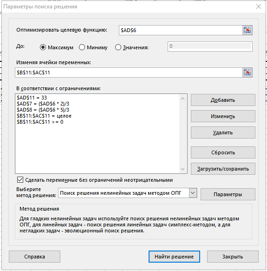Open Справка help
The image size is (267, 271).
34,257
